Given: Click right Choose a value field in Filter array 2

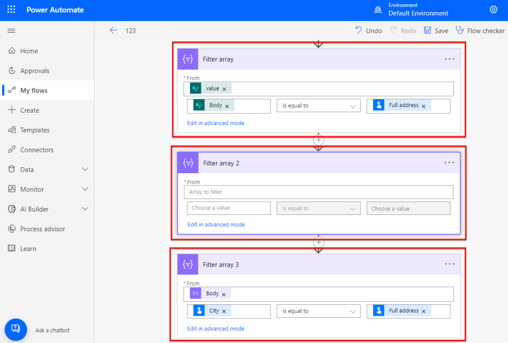Looking at the screenshot, I should click(x=408, y=208).
